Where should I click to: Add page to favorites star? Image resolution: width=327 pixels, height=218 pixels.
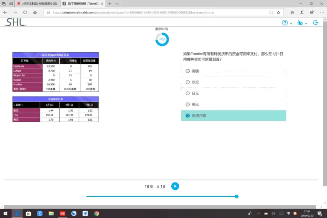pos(278,13)
